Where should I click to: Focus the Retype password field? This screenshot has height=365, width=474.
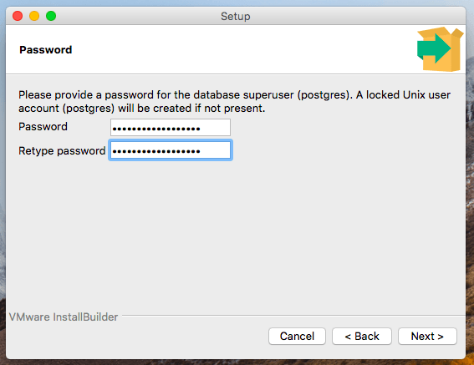(x=171, y=150)
